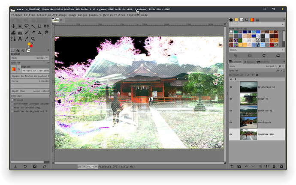296x185 pixels.
Task: Save tool preset icon below the tool options
Action: coord(15,166)
